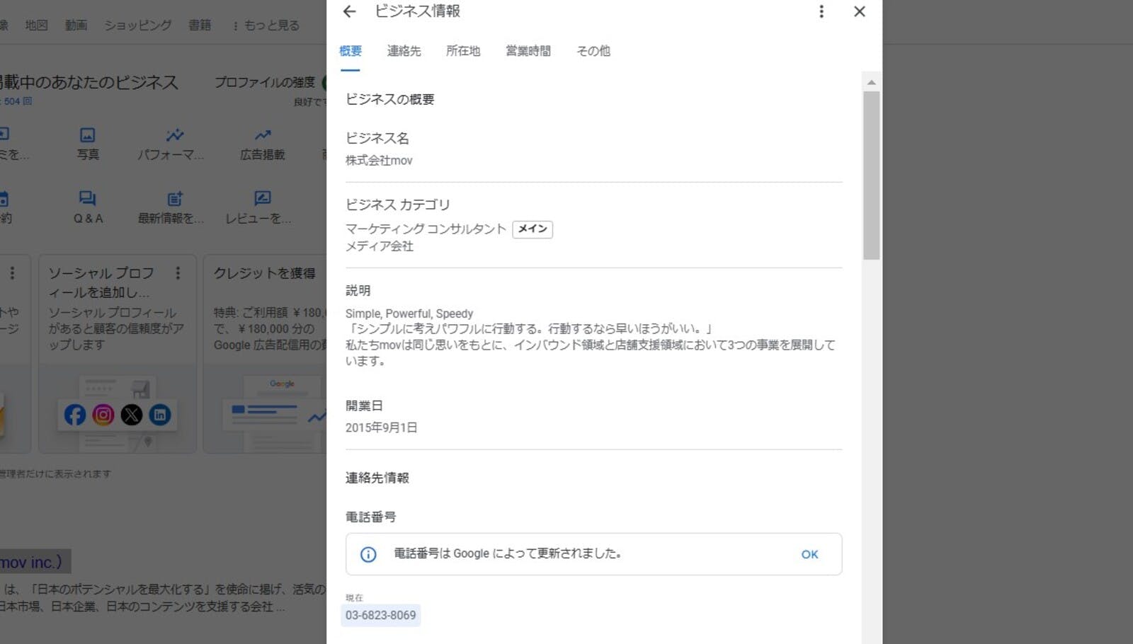
Task: Switch to the 所在地 tab
Action: point(463,51)
